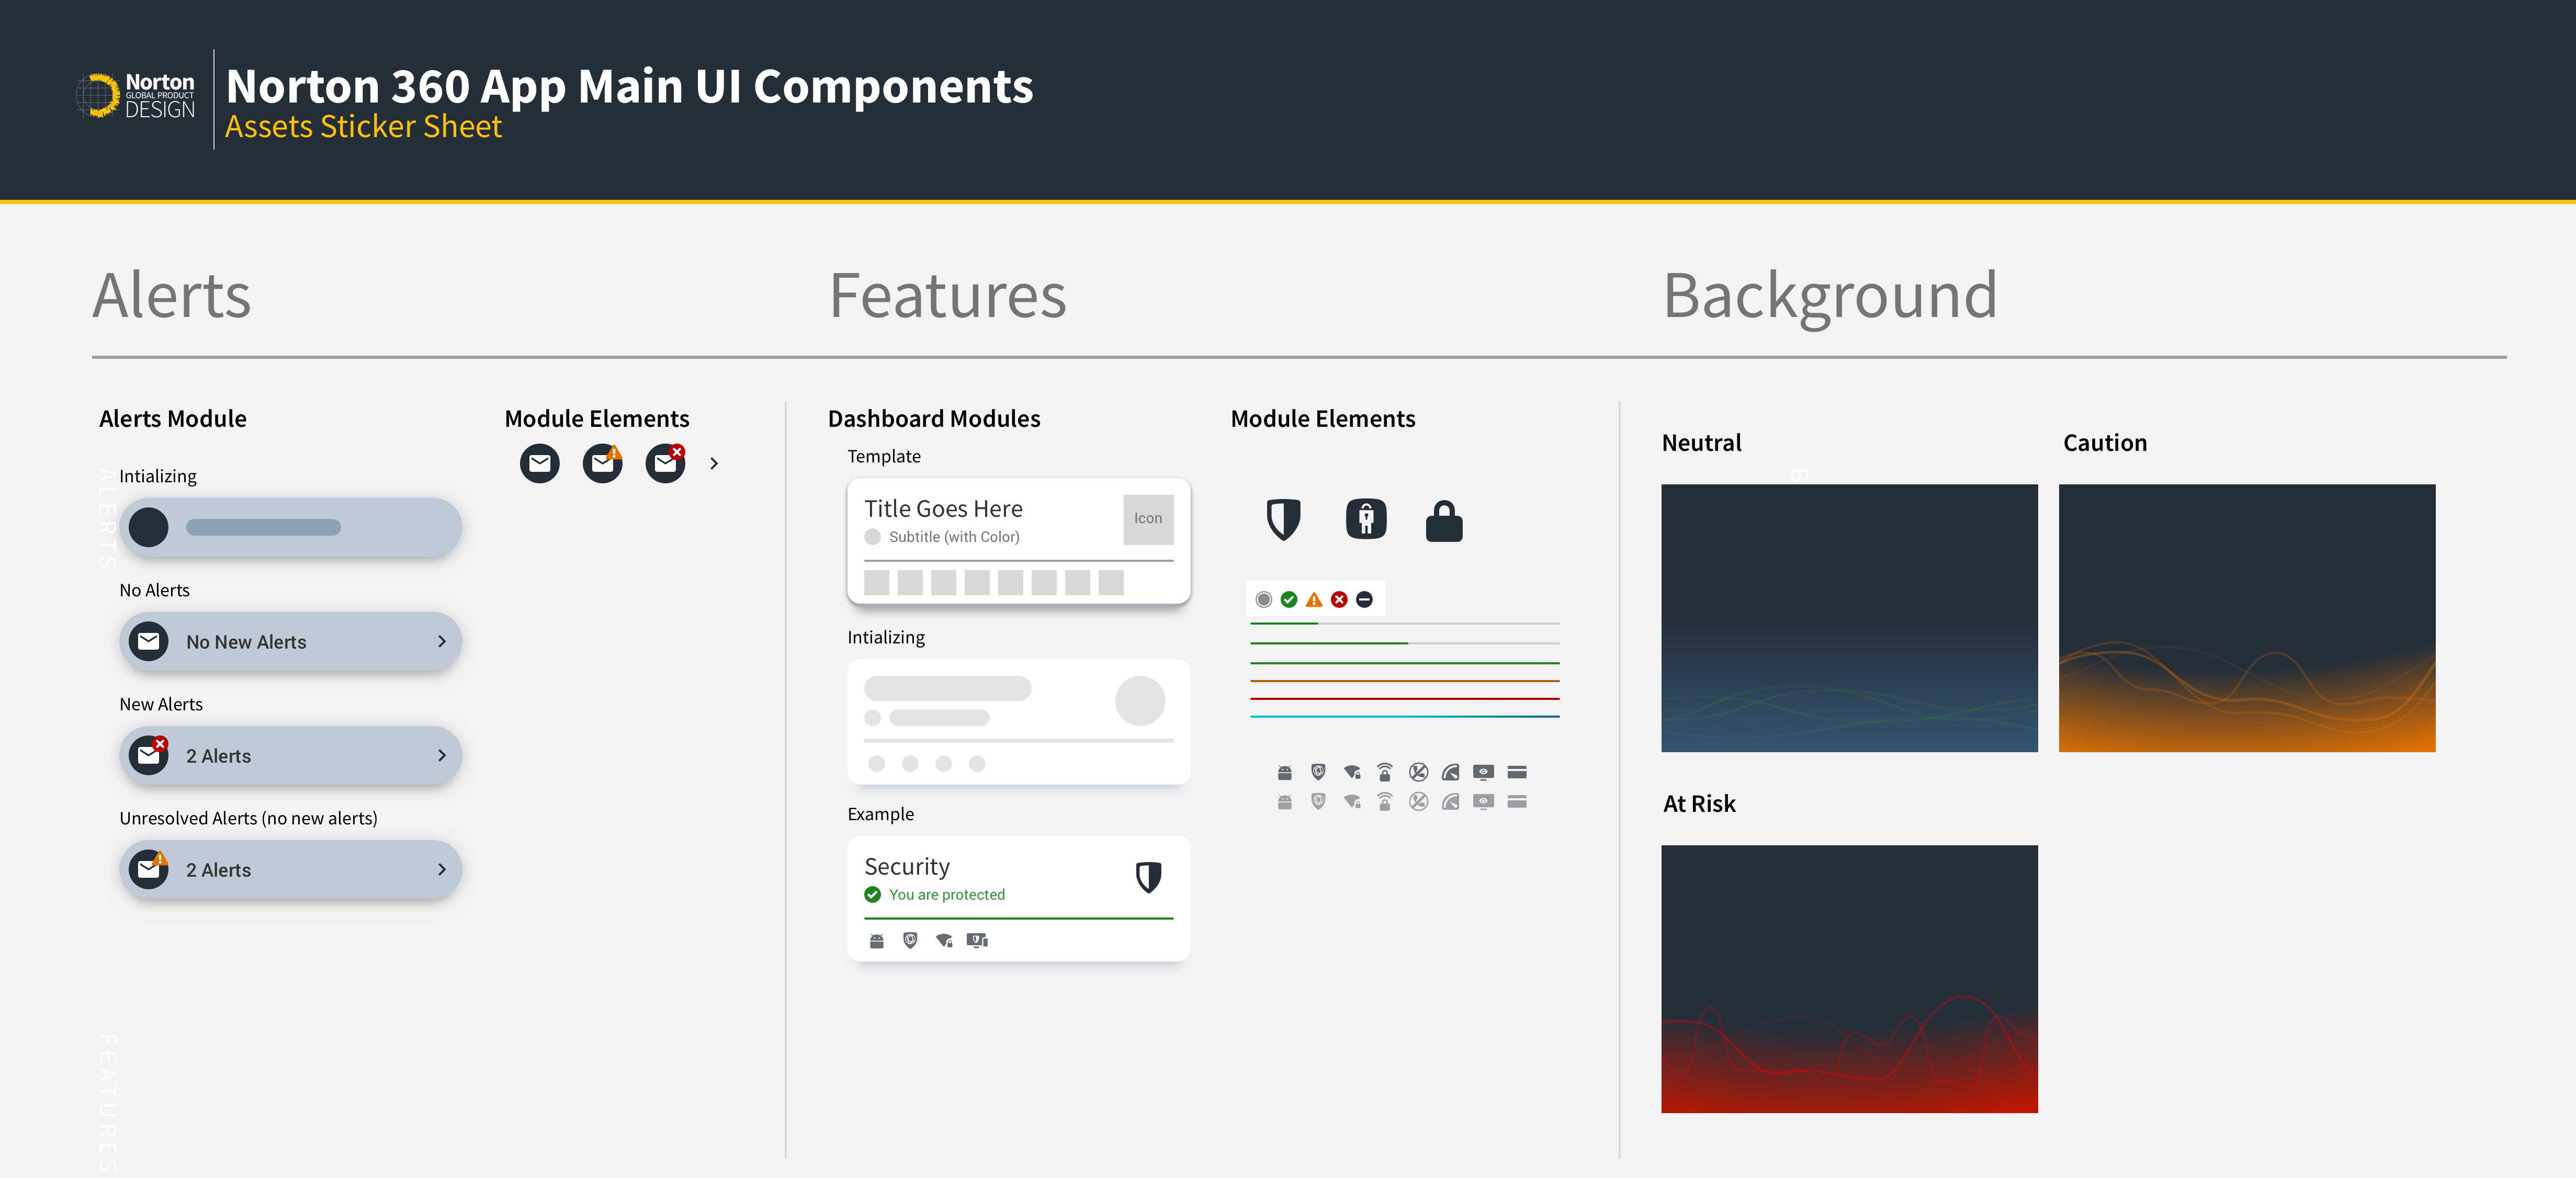2576x1178 pixels.
Task: Click the '2 Alerts' label under New Alerts
Action: (218, 756)
